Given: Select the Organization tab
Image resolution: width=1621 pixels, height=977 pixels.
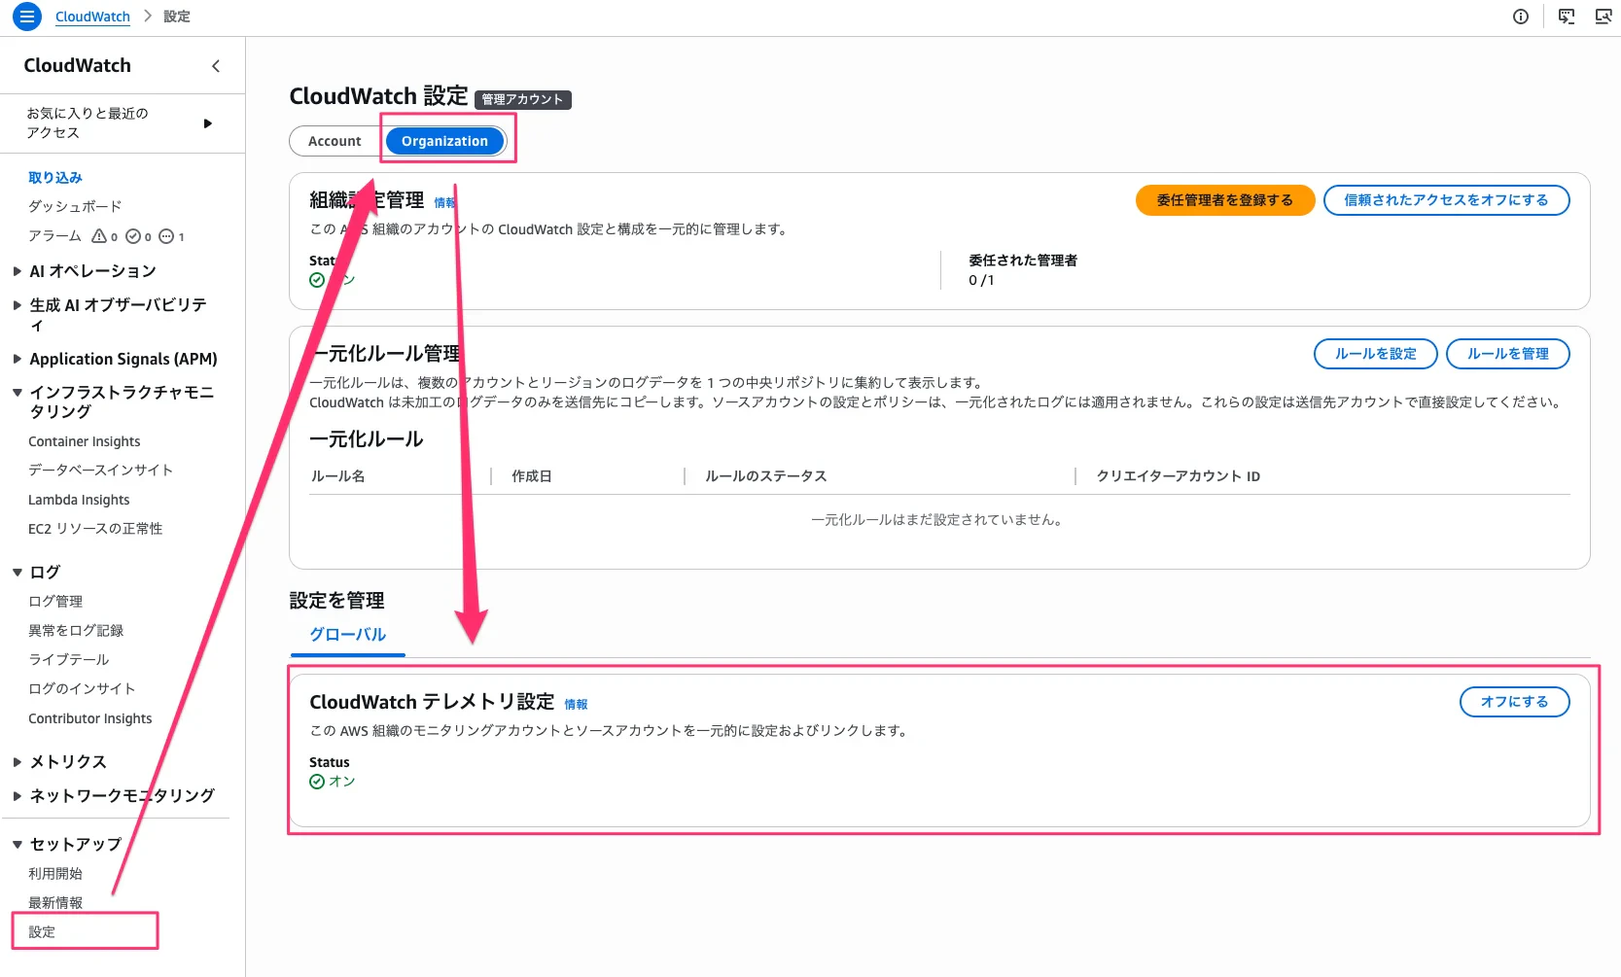Looking at the screenshot, I should point(444,141).
